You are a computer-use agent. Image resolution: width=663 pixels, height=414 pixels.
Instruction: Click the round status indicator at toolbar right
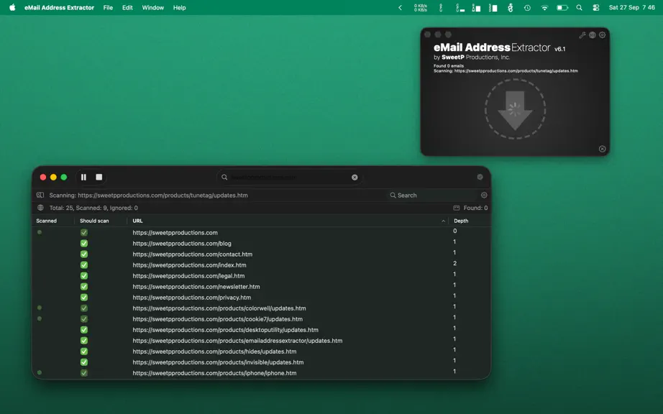[480, 177]
